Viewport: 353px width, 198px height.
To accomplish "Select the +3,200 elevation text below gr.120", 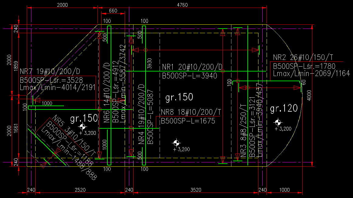I will pos(283,129).
